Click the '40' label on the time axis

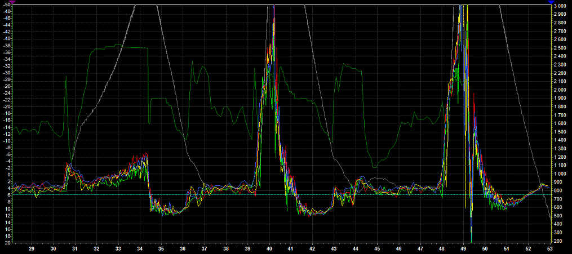coord(269,248)
